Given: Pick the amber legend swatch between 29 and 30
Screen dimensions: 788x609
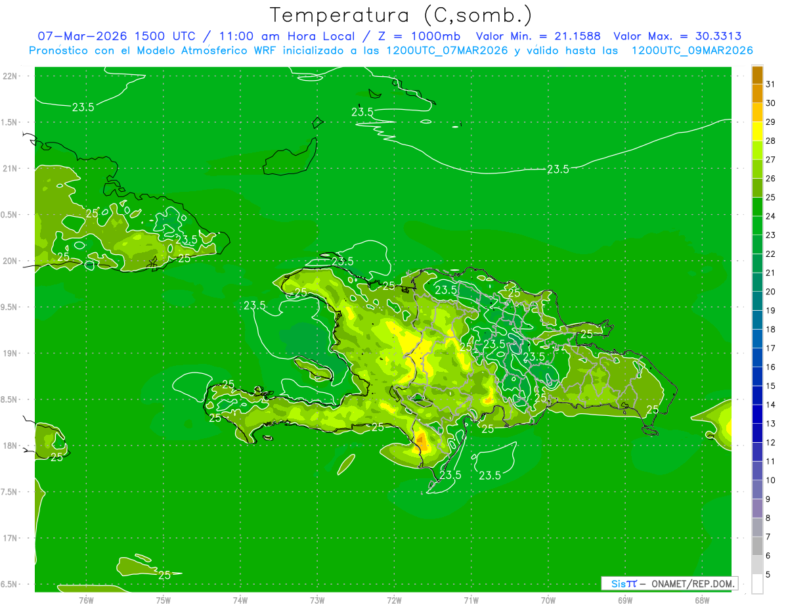Looking at the screenshot, I should (757, 112).
